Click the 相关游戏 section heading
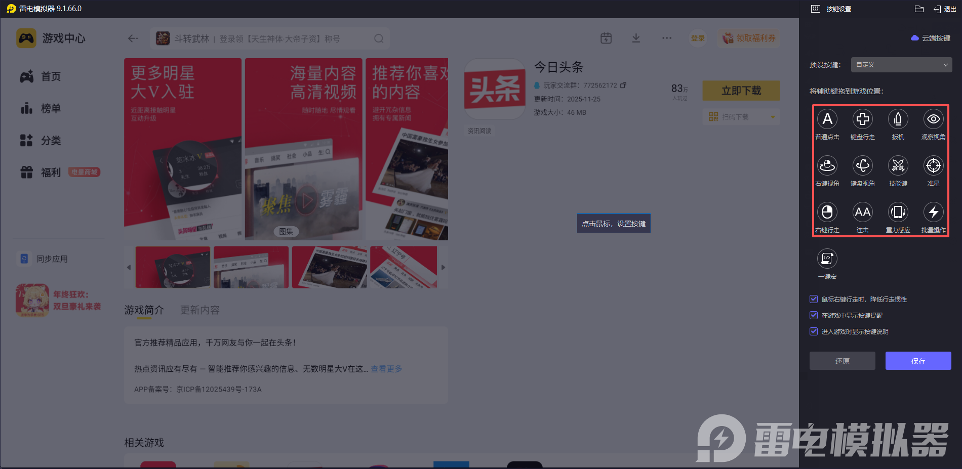 click(144, 443)
